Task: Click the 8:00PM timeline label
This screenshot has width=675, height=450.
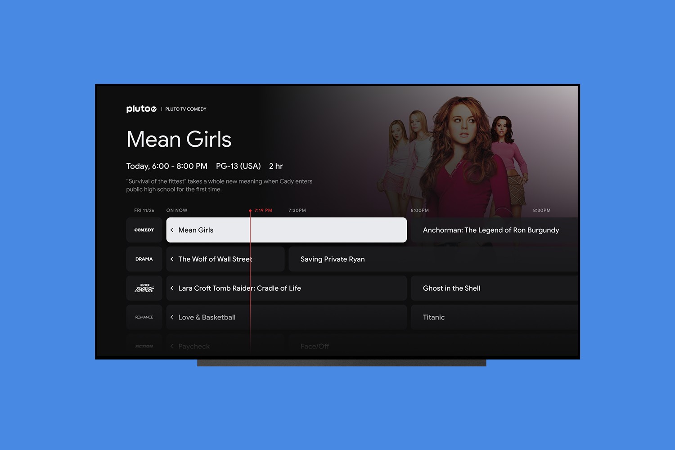Action: click(420, 210)
